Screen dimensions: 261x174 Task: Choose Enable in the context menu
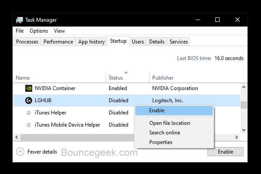[x=174, y=110]
